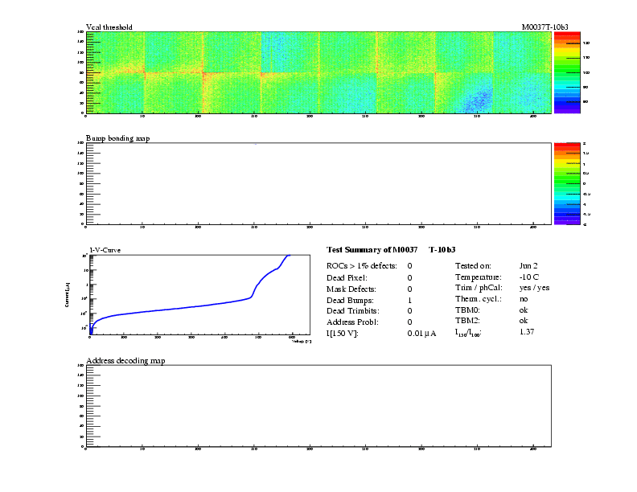This screenshot has height=492, width=637.
Task: Click the Tested on date Jun 2
Action: coord(528,265)
